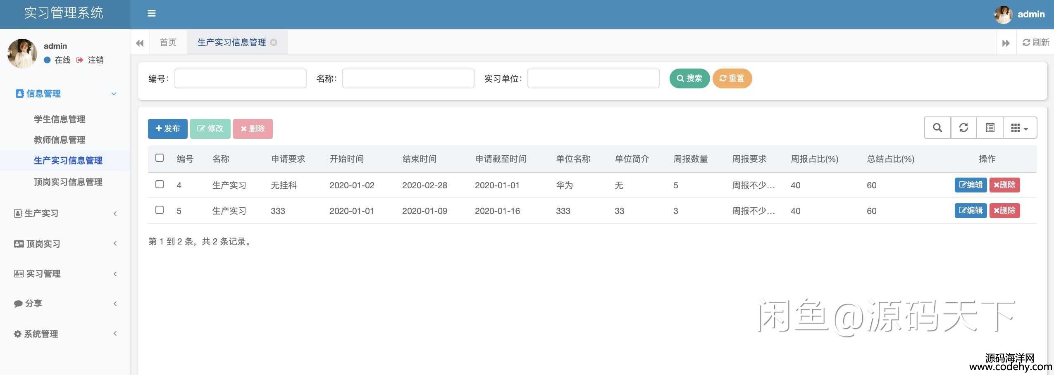Open 顶岗实习信息管理 in sidebar

point(68,182)
